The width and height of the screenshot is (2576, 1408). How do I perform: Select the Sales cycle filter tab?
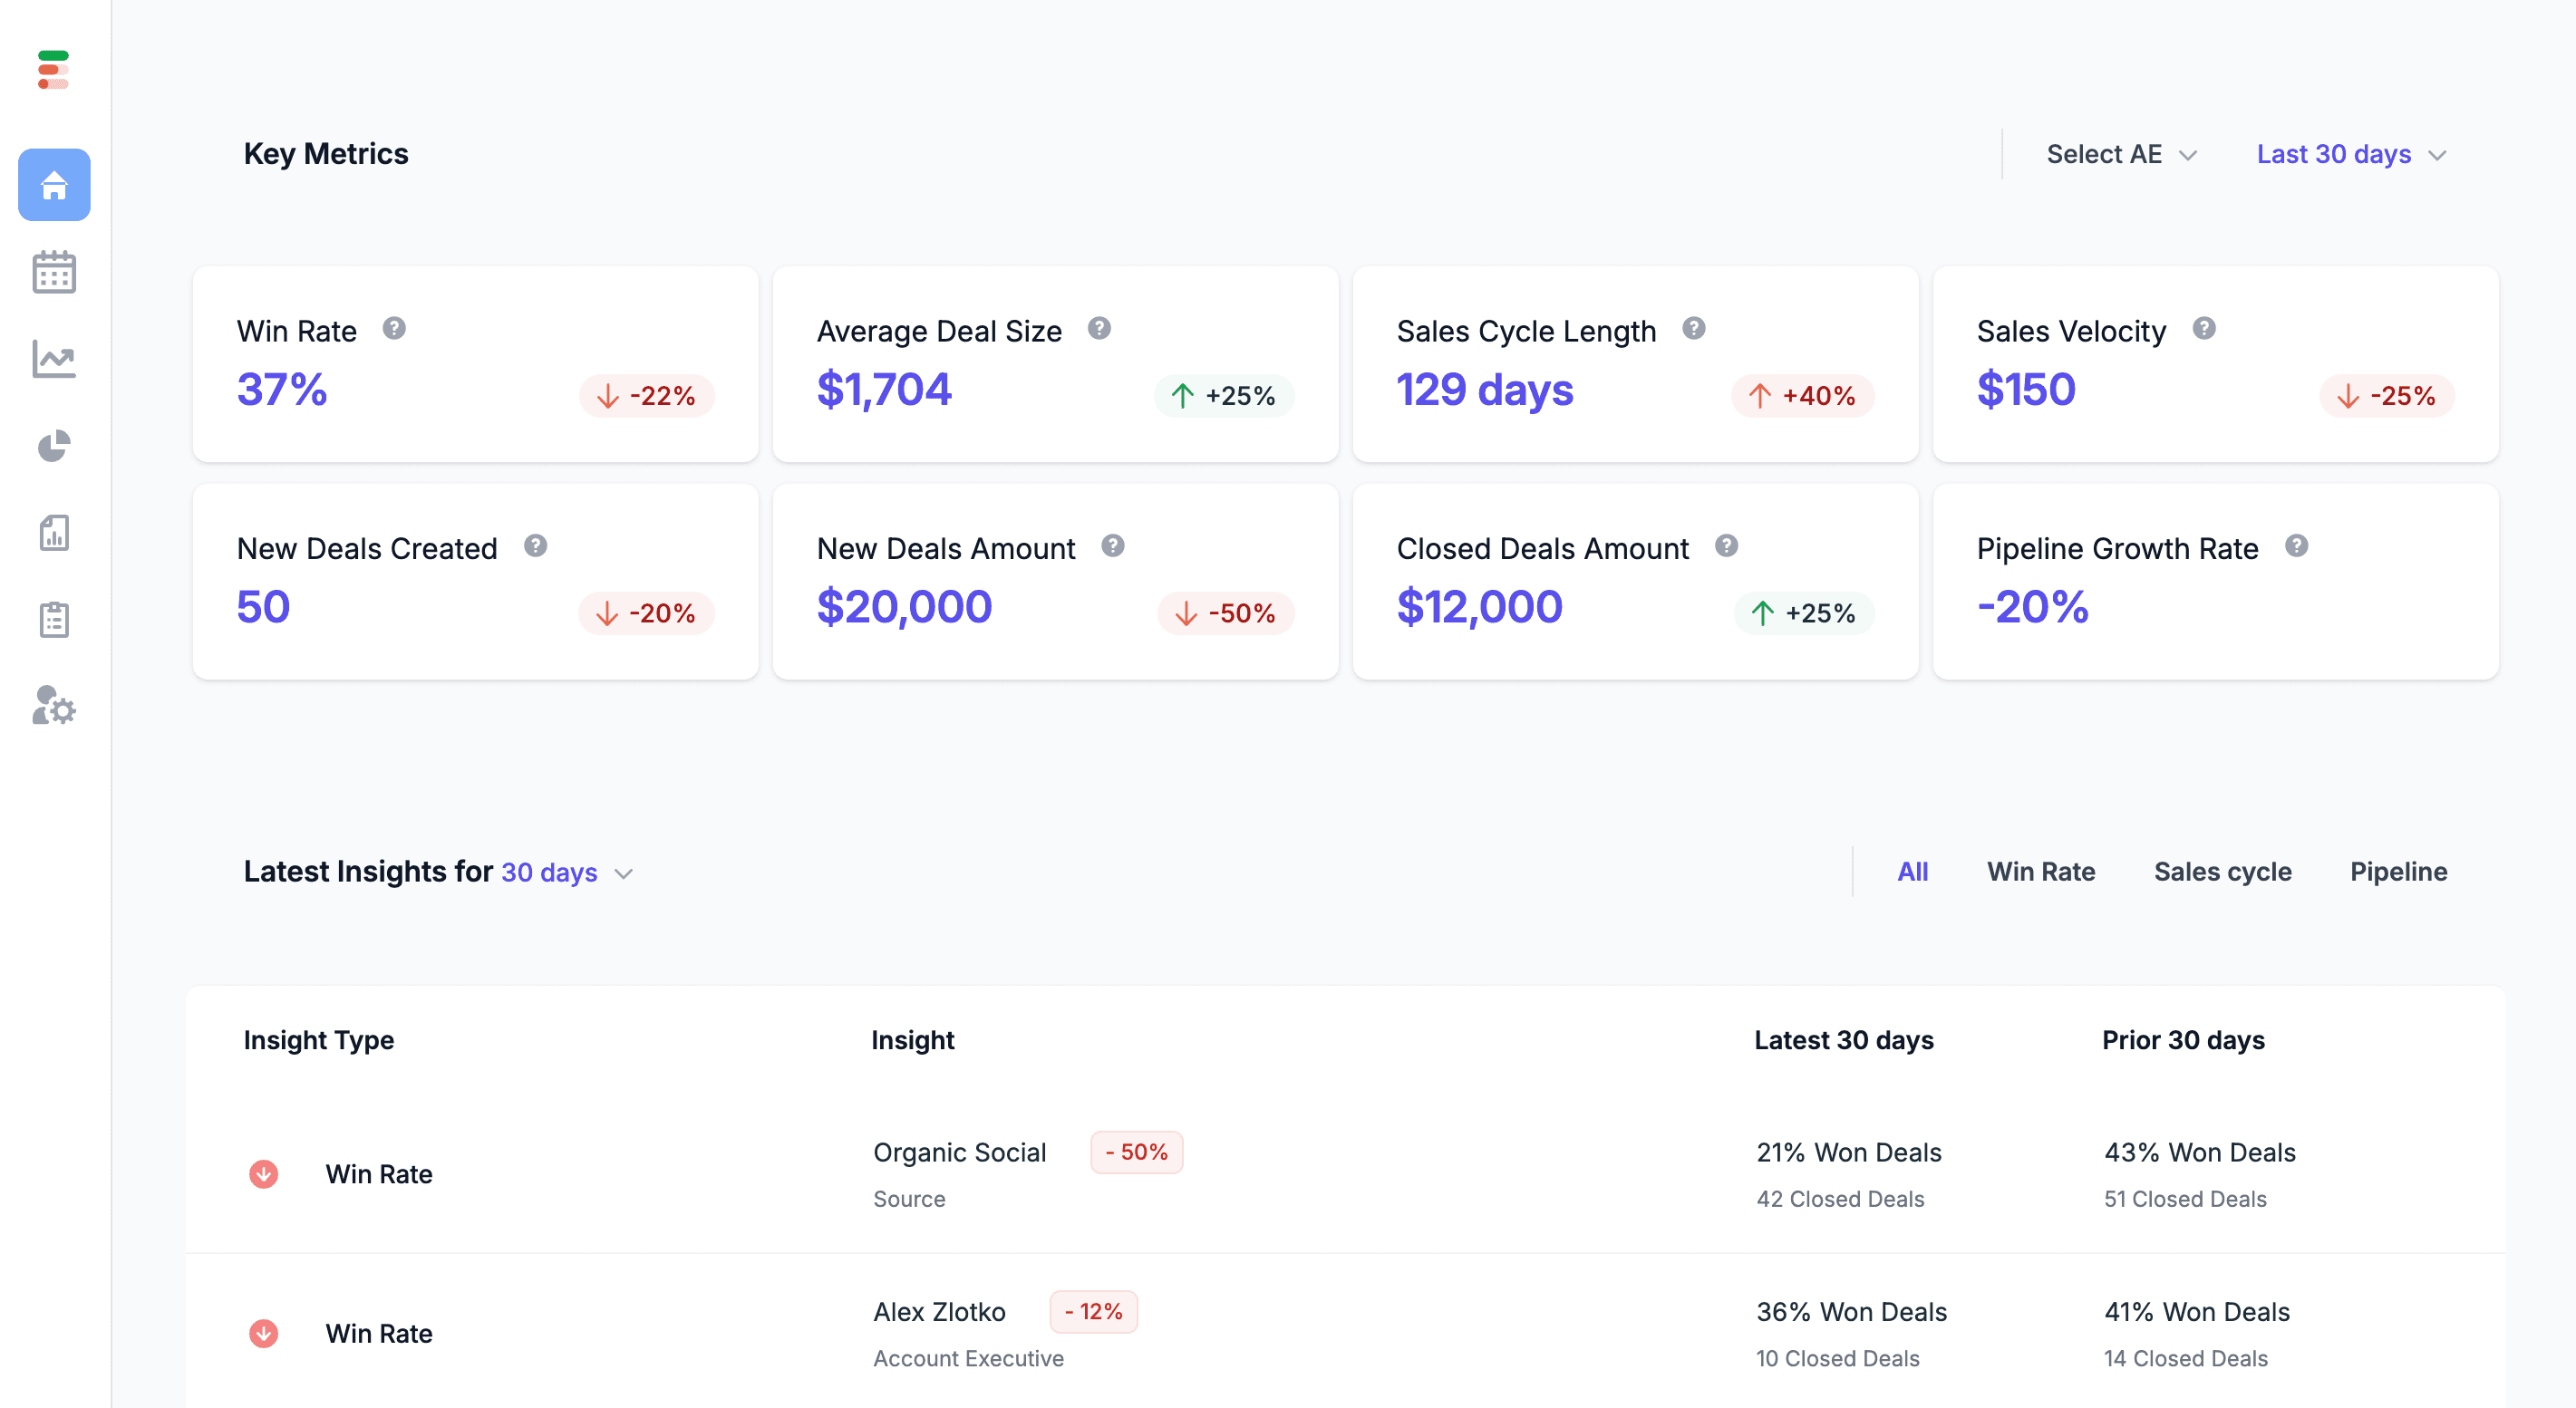coord(2223,873)
